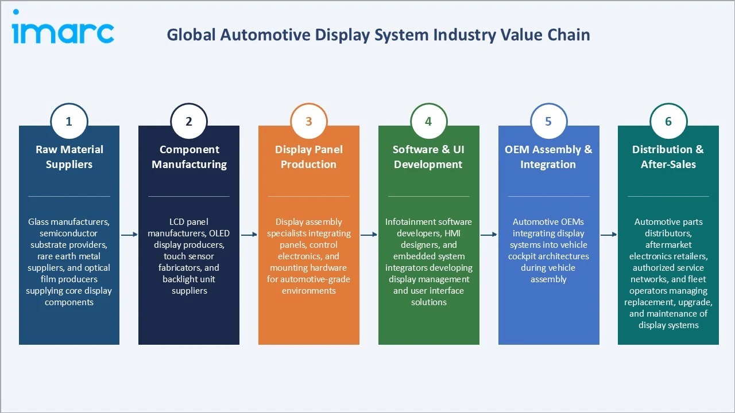735x413 pixels.
Task: Click the Automotive OEMs integrating description paragraph
Action: (x=548, y=251)
